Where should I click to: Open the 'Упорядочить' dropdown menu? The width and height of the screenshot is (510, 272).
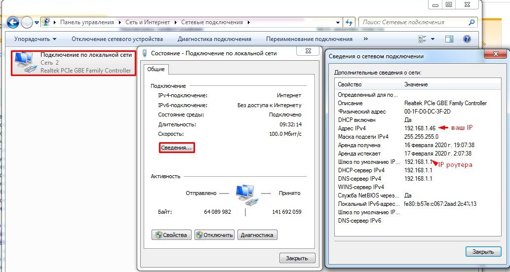35,39
